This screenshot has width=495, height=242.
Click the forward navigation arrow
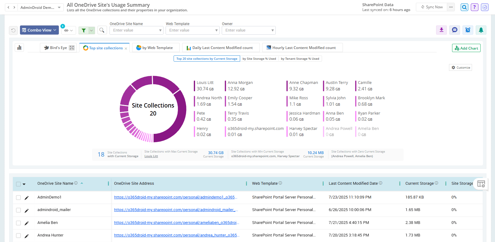14,7
